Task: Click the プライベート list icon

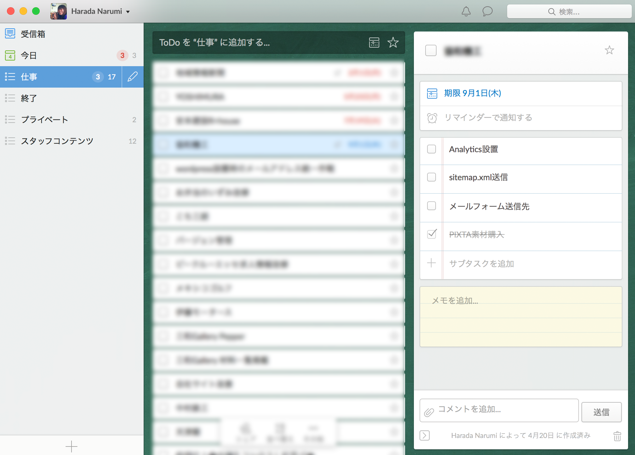Action: click(x=10, y=119)
